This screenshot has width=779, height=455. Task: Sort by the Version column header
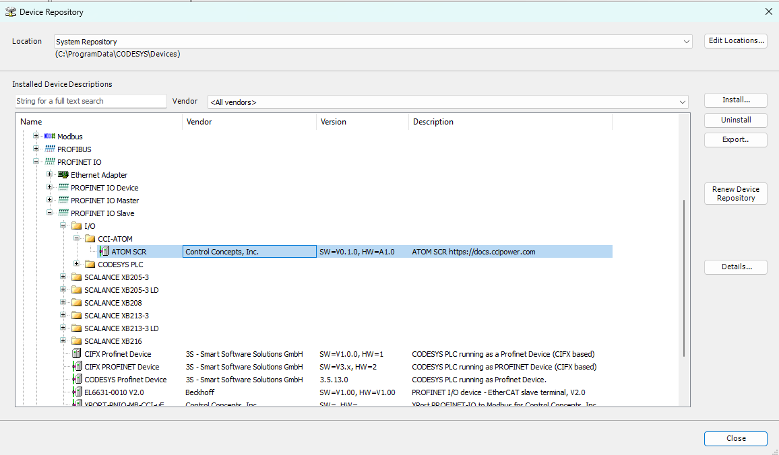(x=363, y=122)
